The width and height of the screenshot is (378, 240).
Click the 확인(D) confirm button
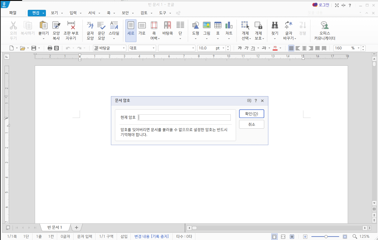click(251, 114)
